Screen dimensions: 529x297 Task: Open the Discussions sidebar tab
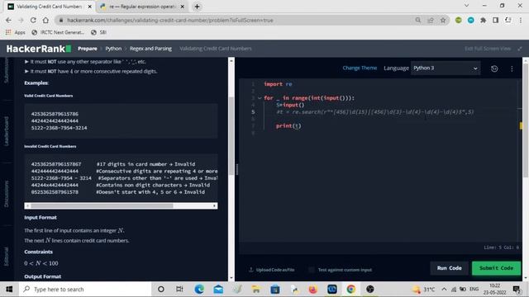point(6,194)
